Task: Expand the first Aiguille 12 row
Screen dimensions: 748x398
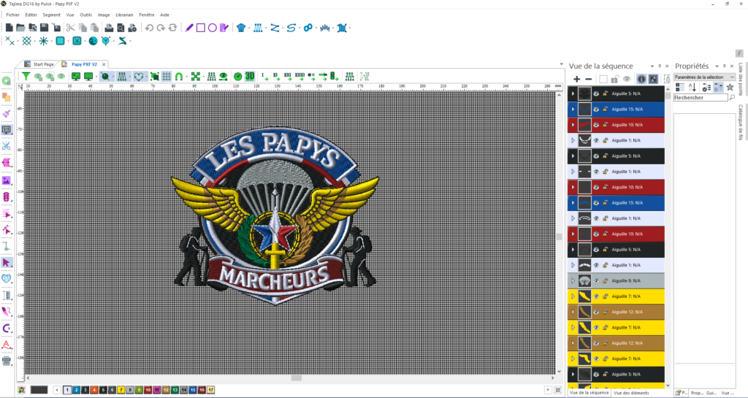Action: click(x=573, y=312)
